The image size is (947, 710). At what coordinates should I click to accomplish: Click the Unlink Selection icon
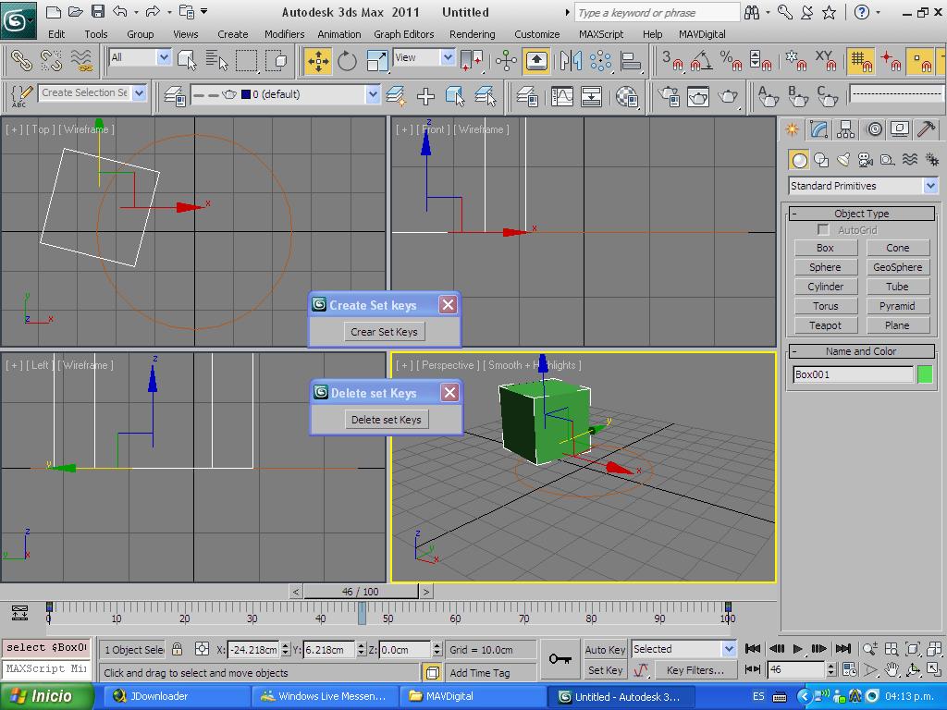pyautogui.click(x=52, y=61)
